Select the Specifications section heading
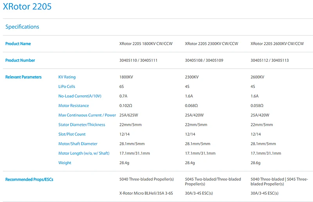 point(22,27)
